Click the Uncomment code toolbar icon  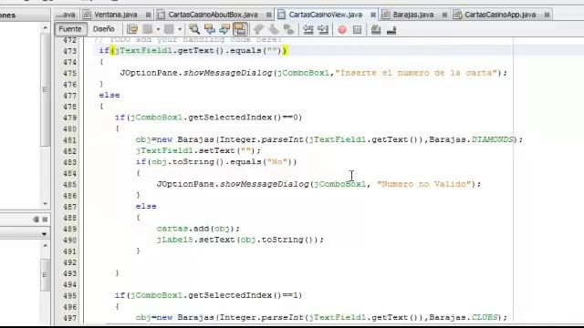[x=391, y=29]
